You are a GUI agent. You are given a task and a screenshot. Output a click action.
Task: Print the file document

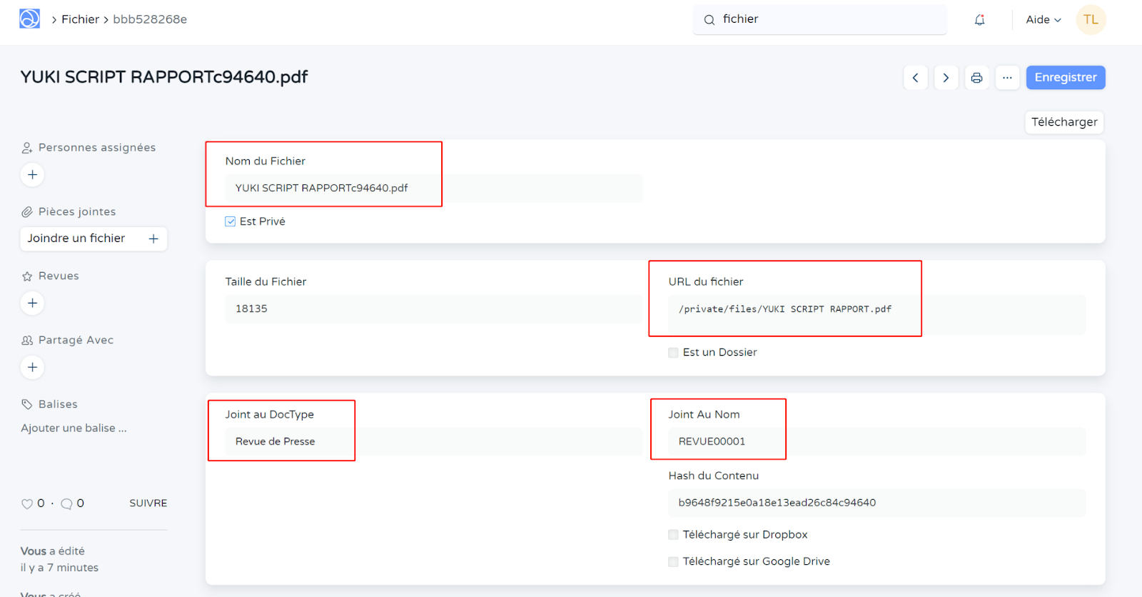tap(976, 78)
